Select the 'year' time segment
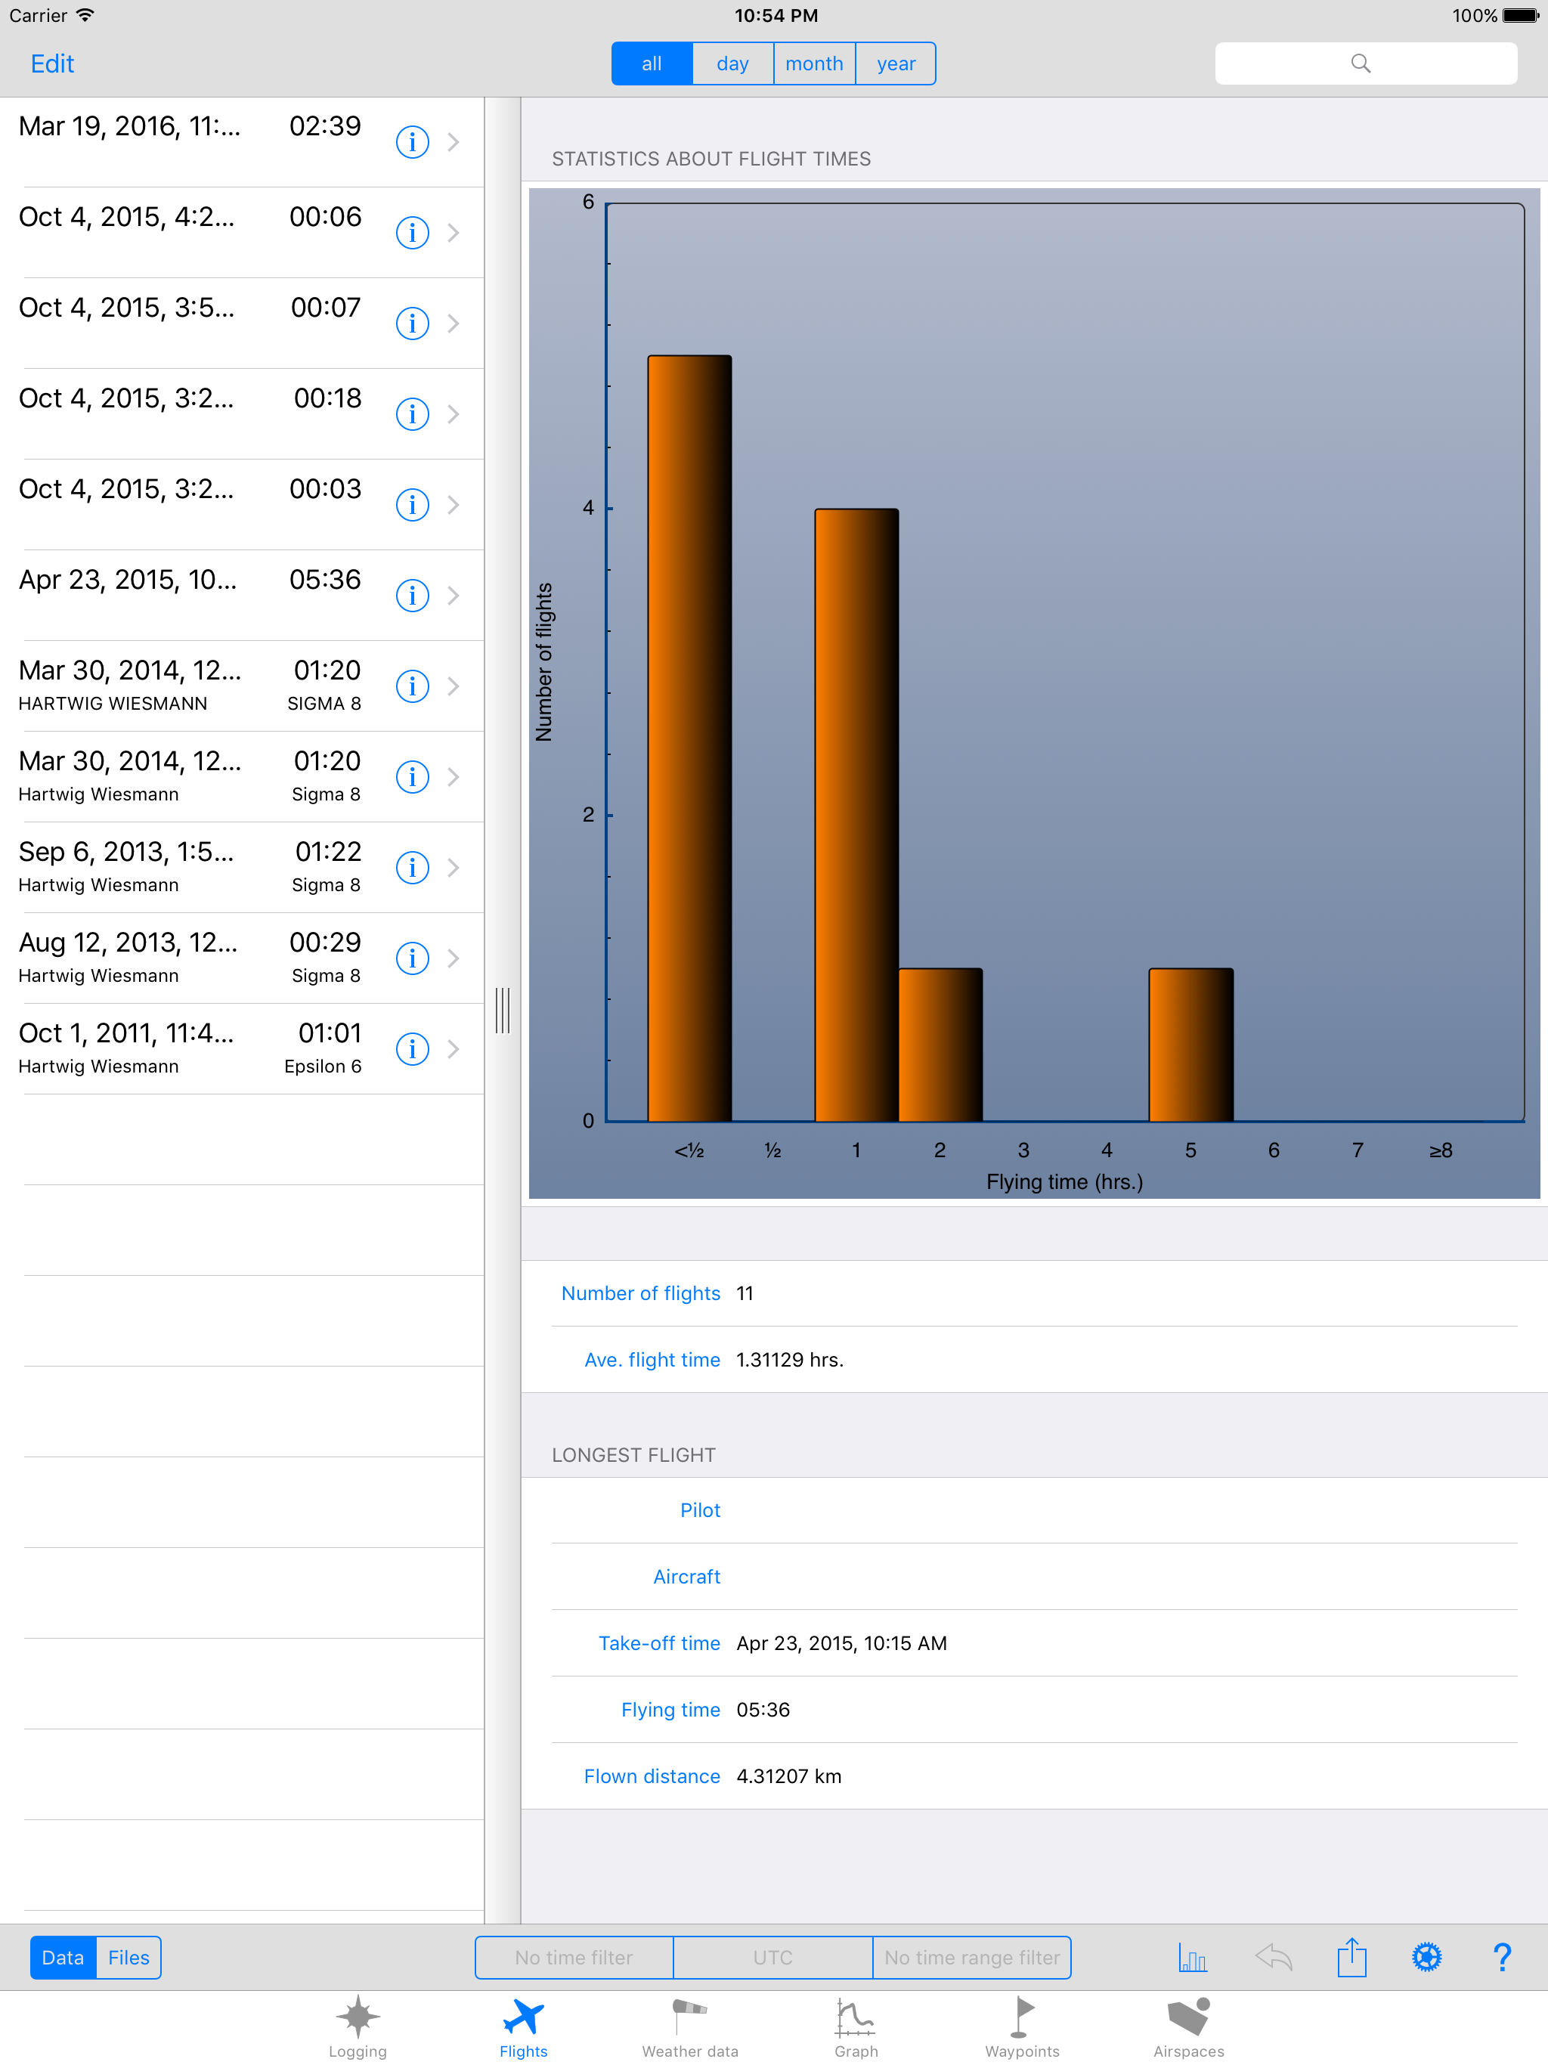 tap(896, 63)
